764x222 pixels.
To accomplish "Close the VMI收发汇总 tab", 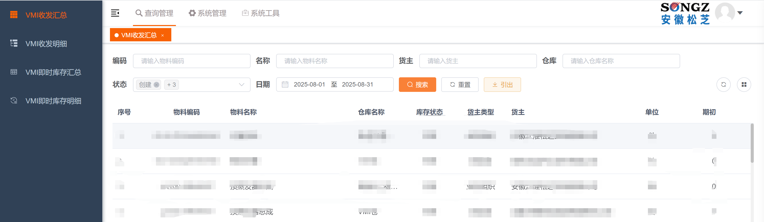I will coord(163,35).
